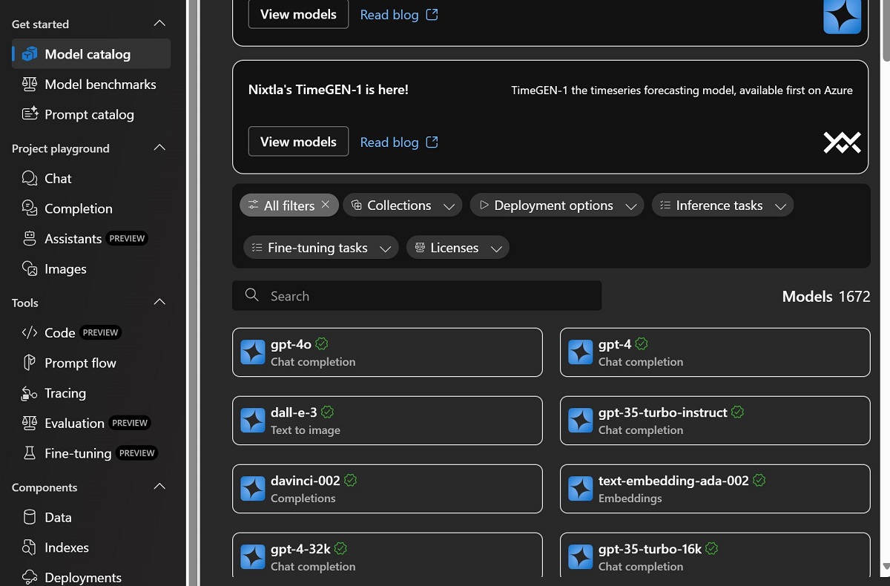890x586 pixels.
Task: Open the Code brackets icon
Action: tap(30, 332)
